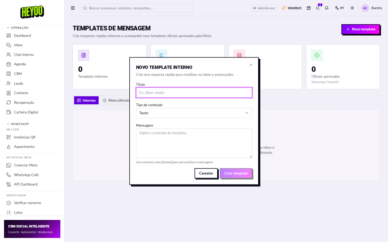Click the credits coin balance icon
This screenshot has width=388, height=242.
284,8
